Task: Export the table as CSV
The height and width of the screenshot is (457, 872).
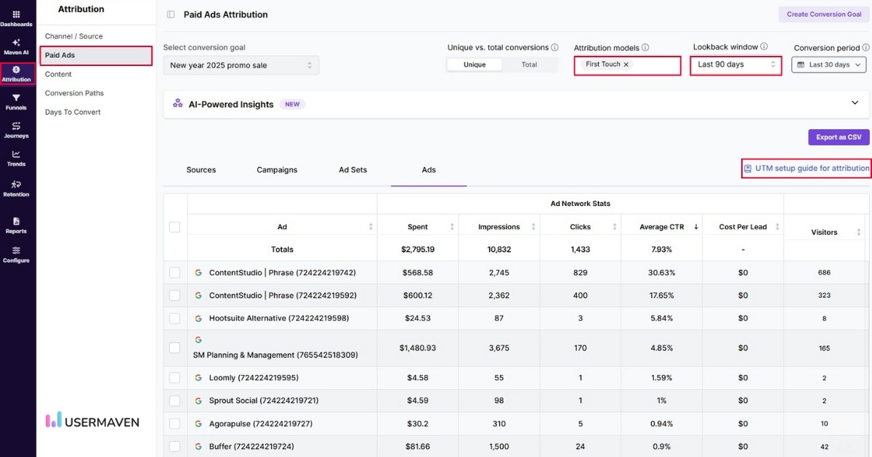Action: (x=838, y=137)
